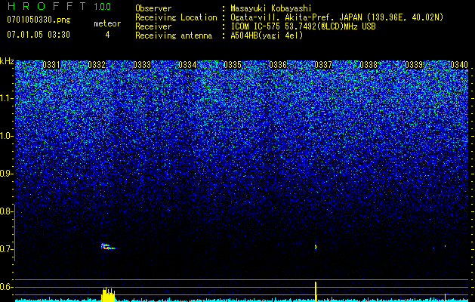Select the filename 0701050330.png
This screenshot has height=302, width=475.
point(39,20)
